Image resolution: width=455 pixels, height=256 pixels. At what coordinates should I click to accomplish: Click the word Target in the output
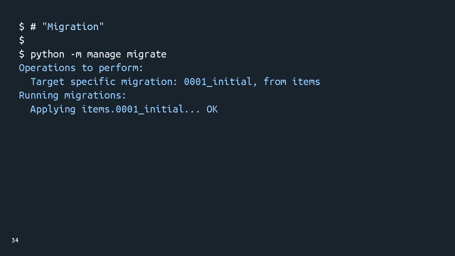point(47,82)
